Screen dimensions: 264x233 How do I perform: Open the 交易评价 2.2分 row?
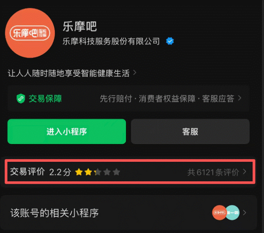[x=130, y=172]
